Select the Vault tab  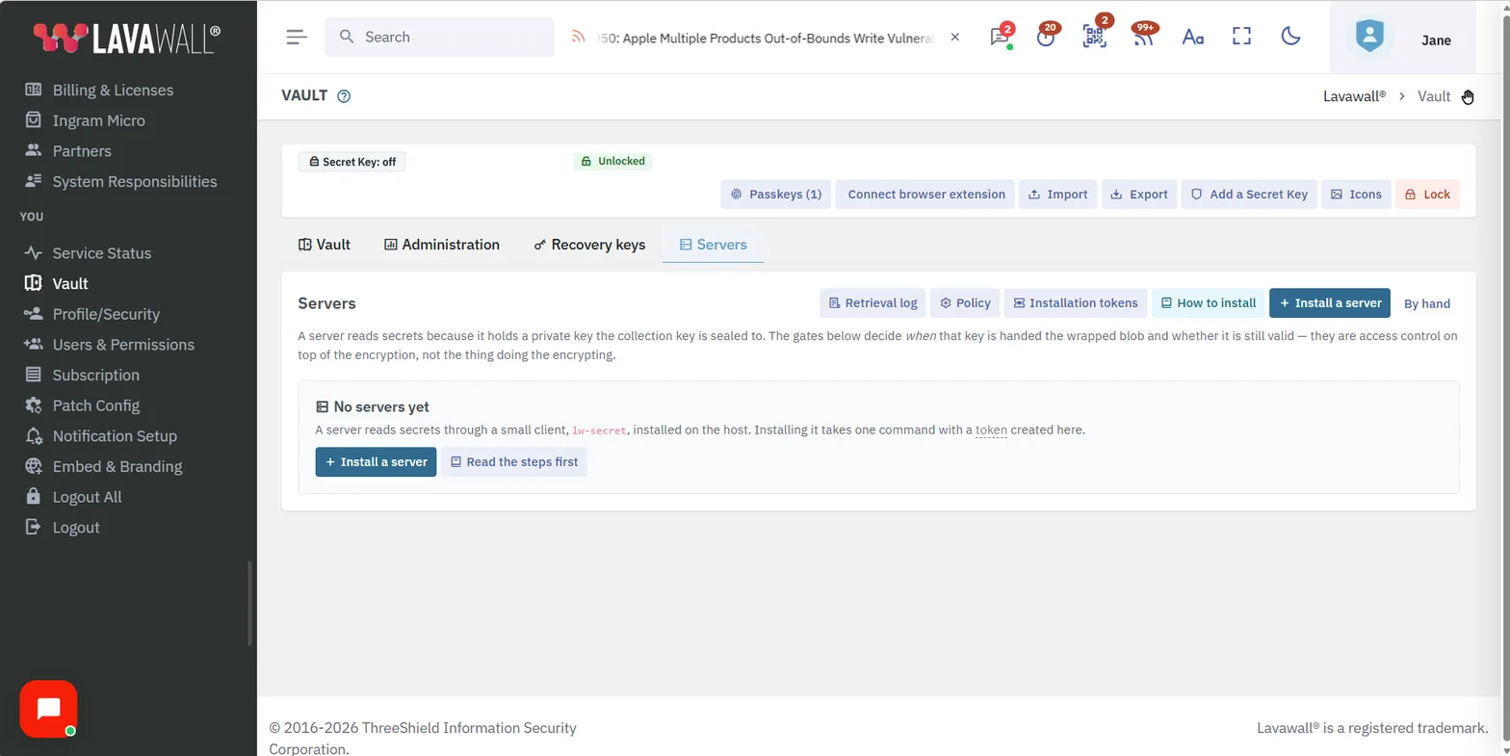[x=325, y=245]
